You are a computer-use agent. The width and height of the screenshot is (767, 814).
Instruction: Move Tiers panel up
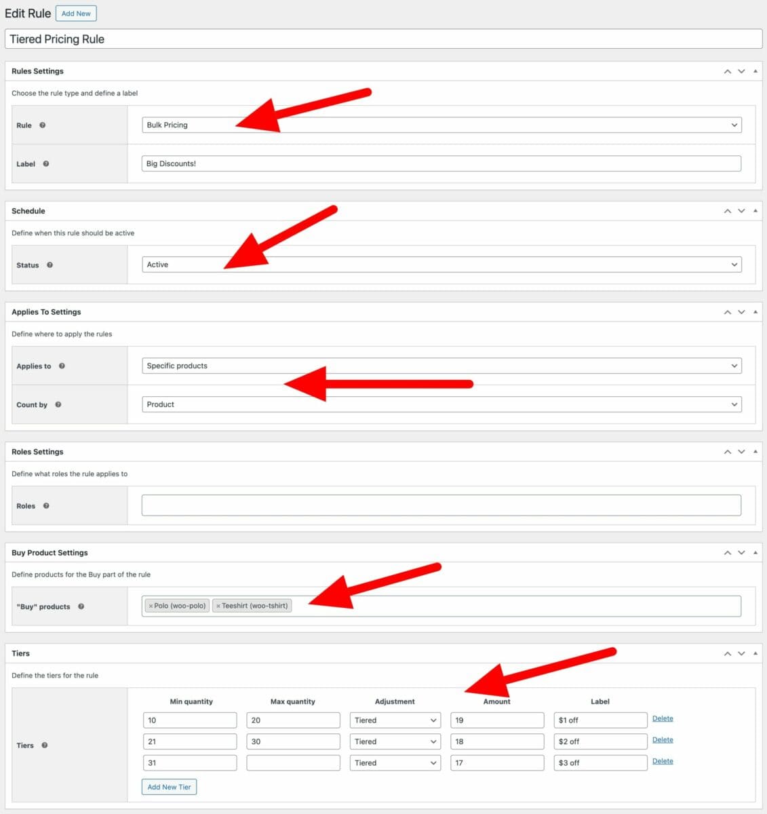(x=728, y=654)
